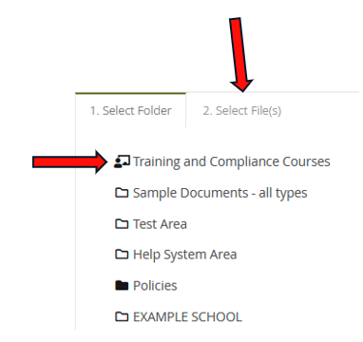
Task: Select the Policies folder label
Action: pyautogui.click(x=155, y=286)
